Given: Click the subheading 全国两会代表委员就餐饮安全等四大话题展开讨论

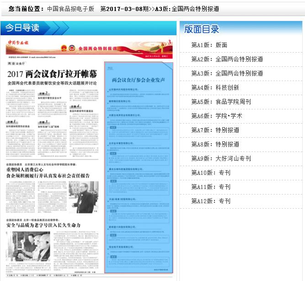Looking at the screenshot, I should (x=52, y=83).
